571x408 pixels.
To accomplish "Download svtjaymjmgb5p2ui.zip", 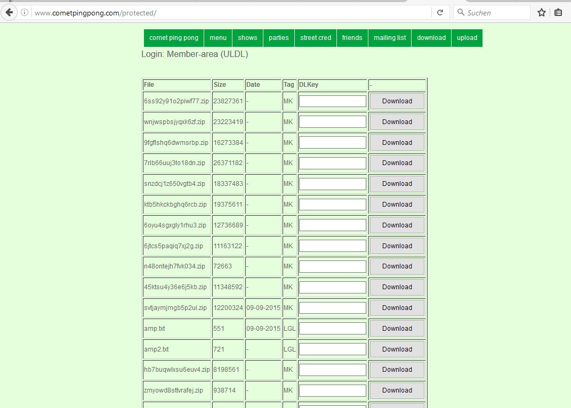I will click(397, 308).
